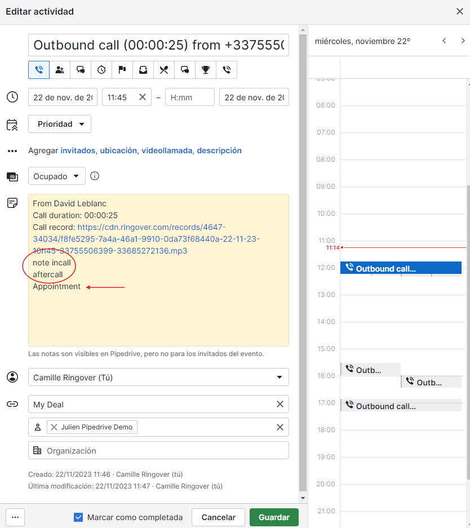Click the 'Call duration: 00:00:25' note line
Screen dimensions: 470x528
tap(75, 215)
